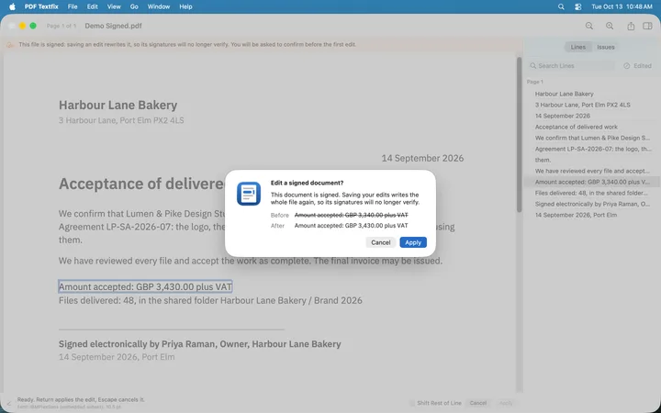This screenshot has width=661, height=413.
Task: Select 'We have reviewed every file' sidebar line
Action: point(592,171)
